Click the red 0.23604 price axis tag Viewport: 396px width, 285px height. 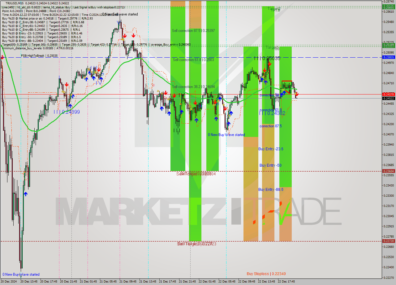pos(389,171)
